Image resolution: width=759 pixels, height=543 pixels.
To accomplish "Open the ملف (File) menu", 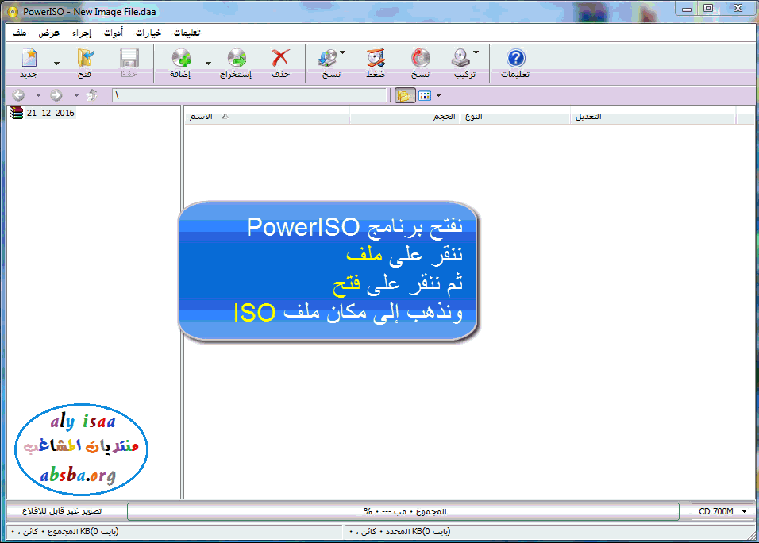I will (20, 33).
